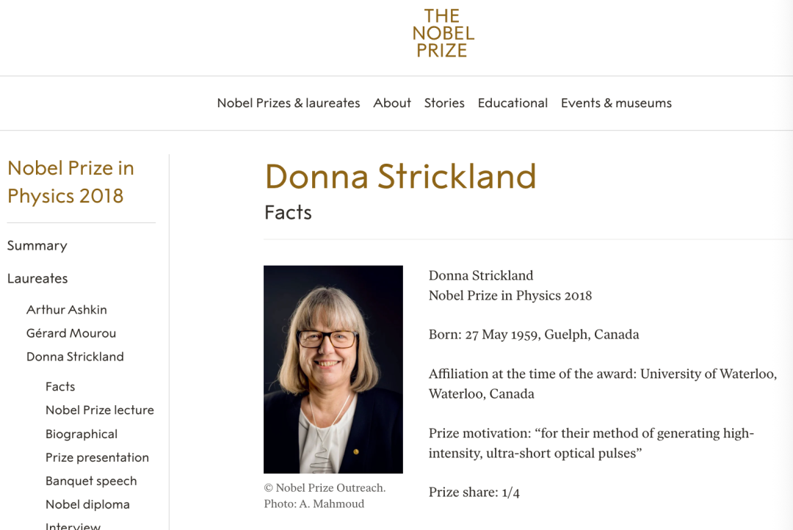
Task: Open Nobel Prize in Physics 2018 heading link
Action: [x=70, y=182]
